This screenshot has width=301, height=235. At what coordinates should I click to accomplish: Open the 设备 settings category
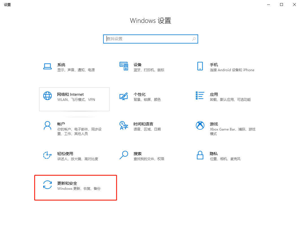150,69
